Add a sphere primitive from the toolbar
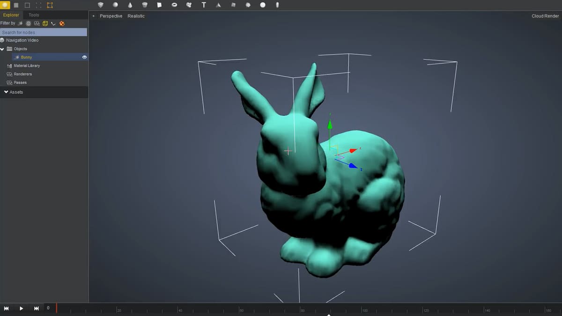The height and width of the screenshot is (316, 562). [x=115, y=5]
